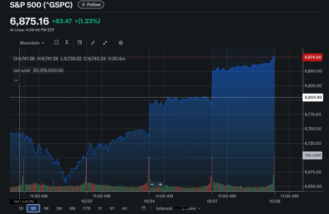329x214 pixels.
Task: Click the 6,874.50 price marker
Action: [312, 57]
